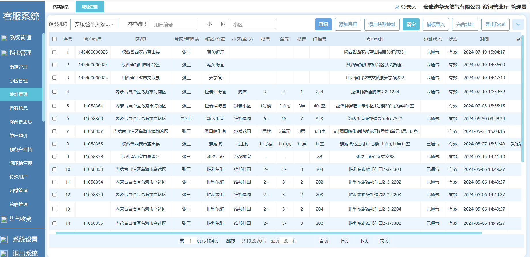Open 单户调价 in the sidebar
This screenshot has width=530, height=257.
[18, 135]
